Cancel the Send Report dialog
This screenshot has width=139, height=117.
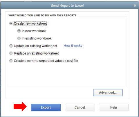point(80,107)
